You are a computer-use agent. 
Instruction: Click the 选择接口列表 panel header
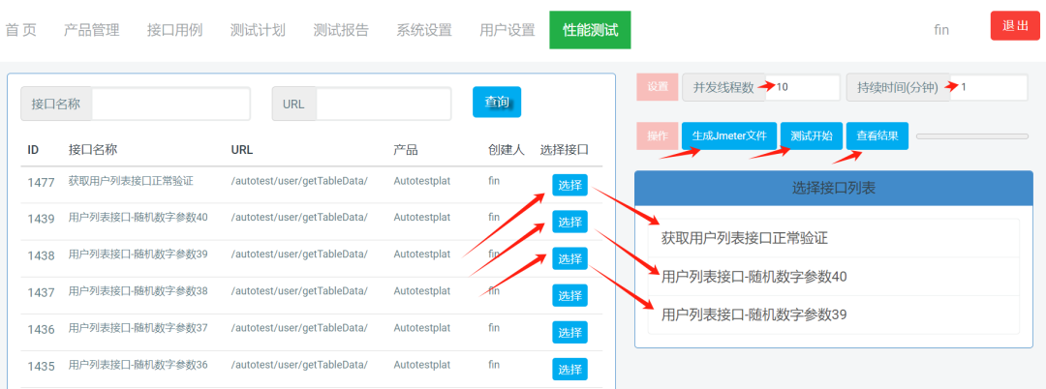pos(833,189)
